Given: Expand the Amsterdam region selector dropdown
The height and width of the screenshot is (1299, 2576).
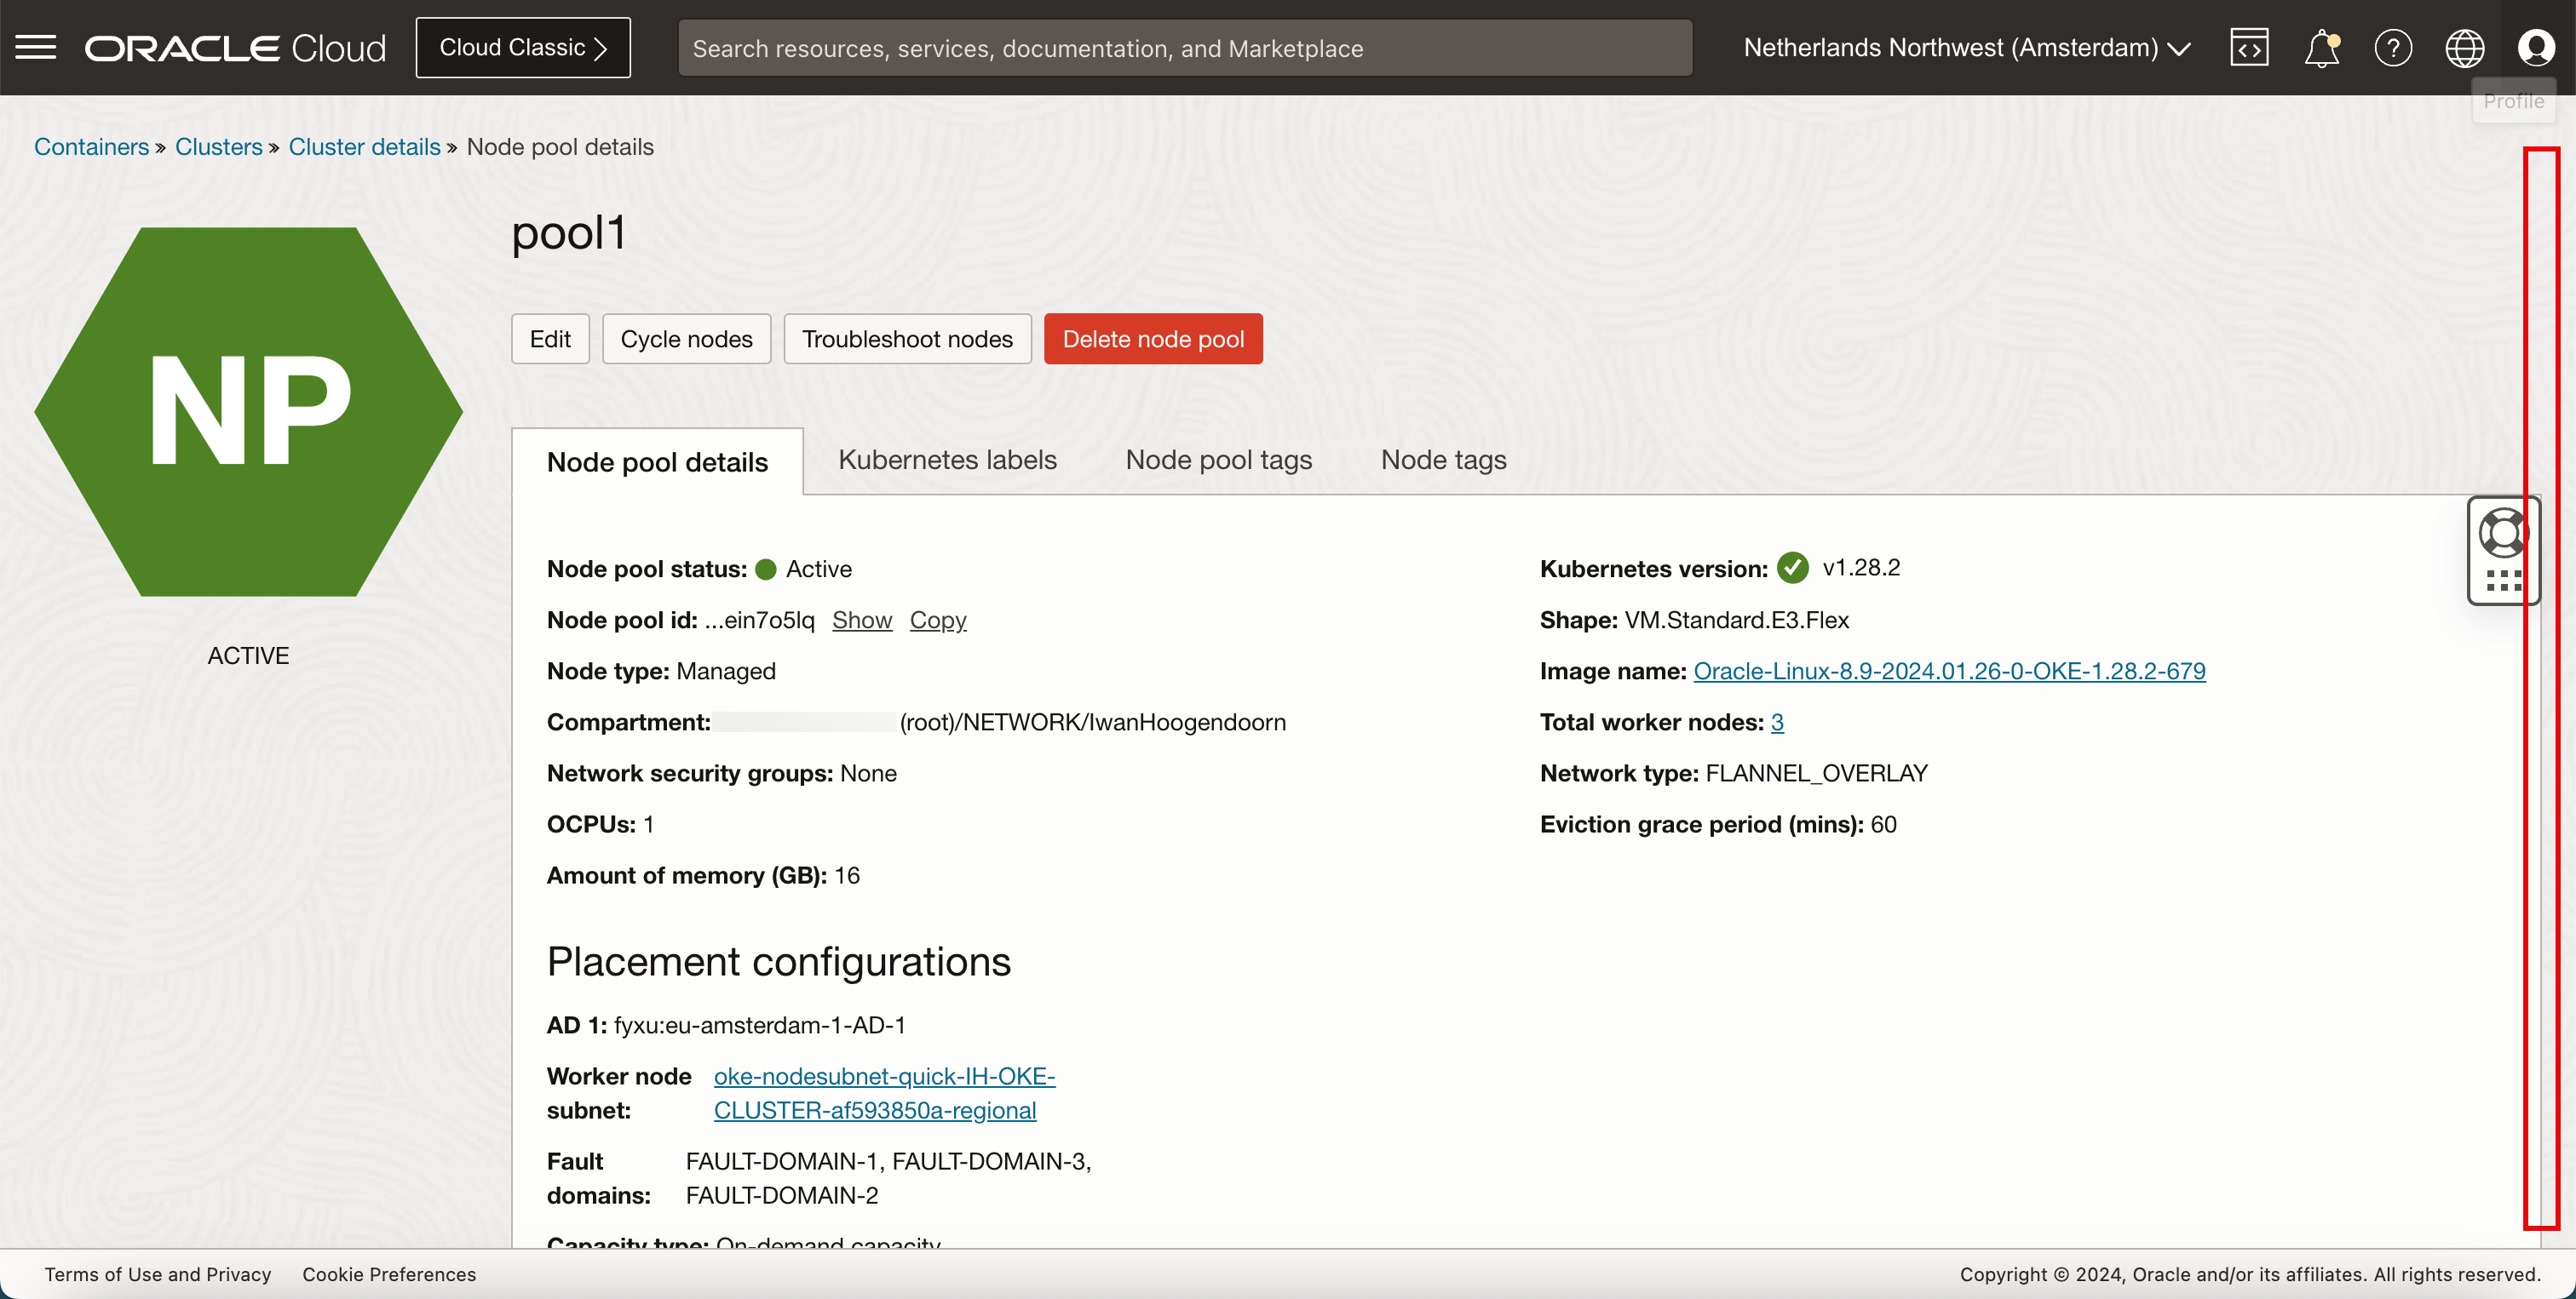Looking at the screenshot, I should click(1966, 47).
